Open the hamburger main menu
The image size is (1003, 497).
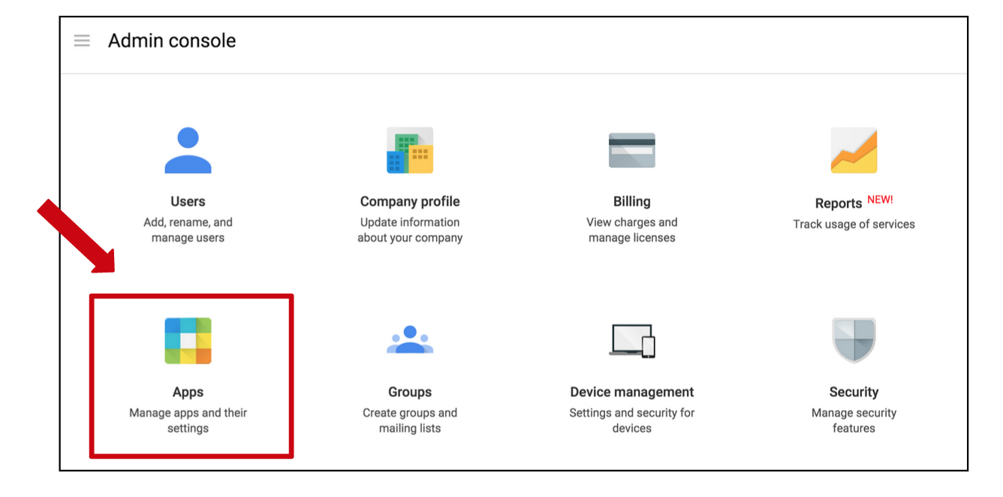pos(82,41)
